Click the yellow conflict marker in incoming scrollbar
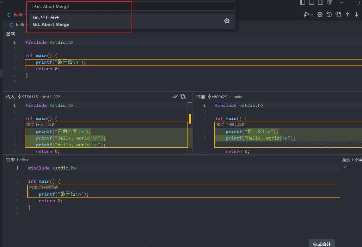Screen dimensions: 362x247 coord(190,119)
